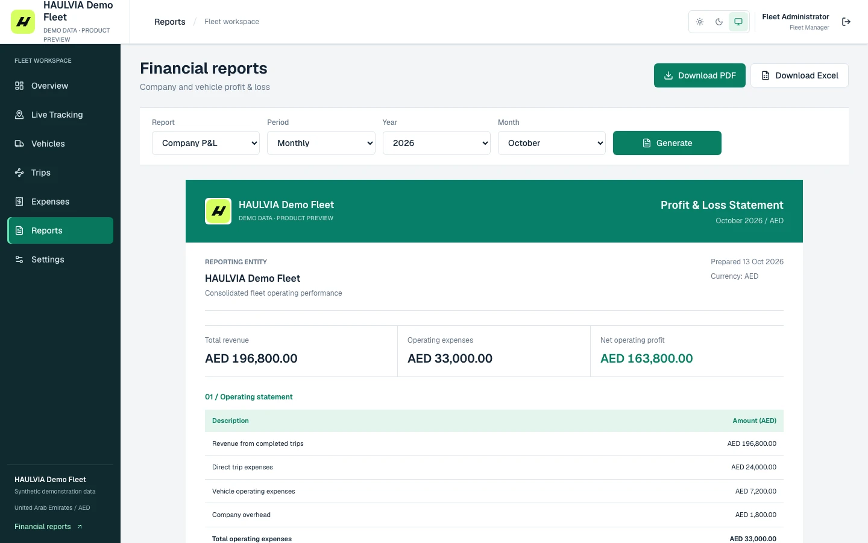This screenshot has height=543, width=868.
Task: Open the Report type dropdown
Action: coord(206,143)
